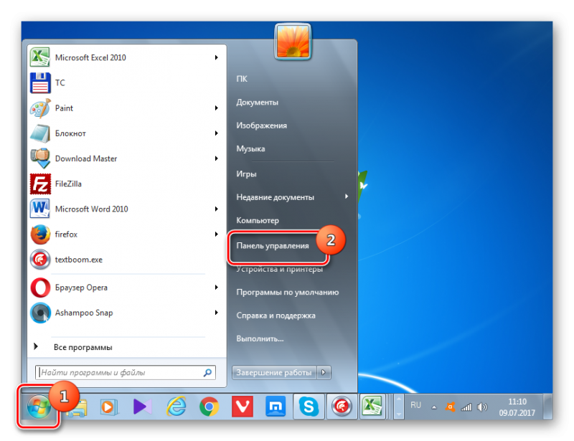Click the Avast antivirus tray icon
This screenshot has height=441, width=574.
pos(450,407)
